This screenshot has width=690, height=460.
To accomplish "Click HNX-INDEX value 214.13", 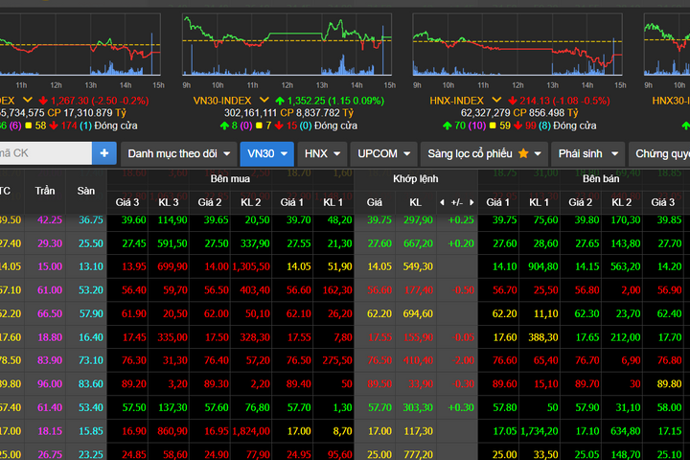I will click(535, 101).
